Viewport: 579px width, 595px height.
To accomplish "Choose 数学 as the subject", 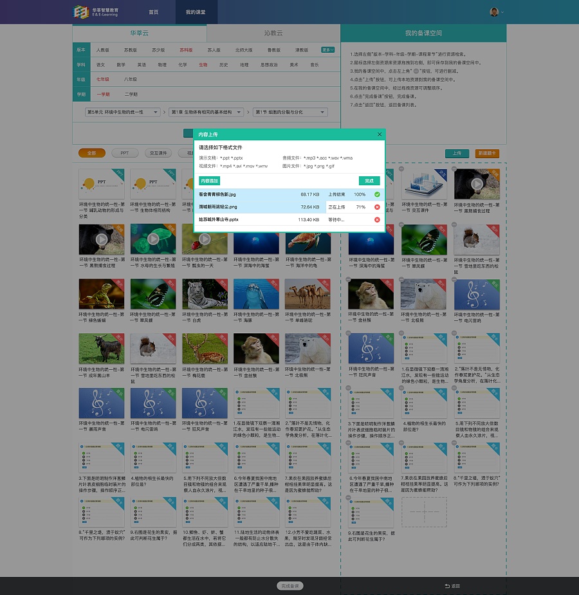I will point(121,65).
